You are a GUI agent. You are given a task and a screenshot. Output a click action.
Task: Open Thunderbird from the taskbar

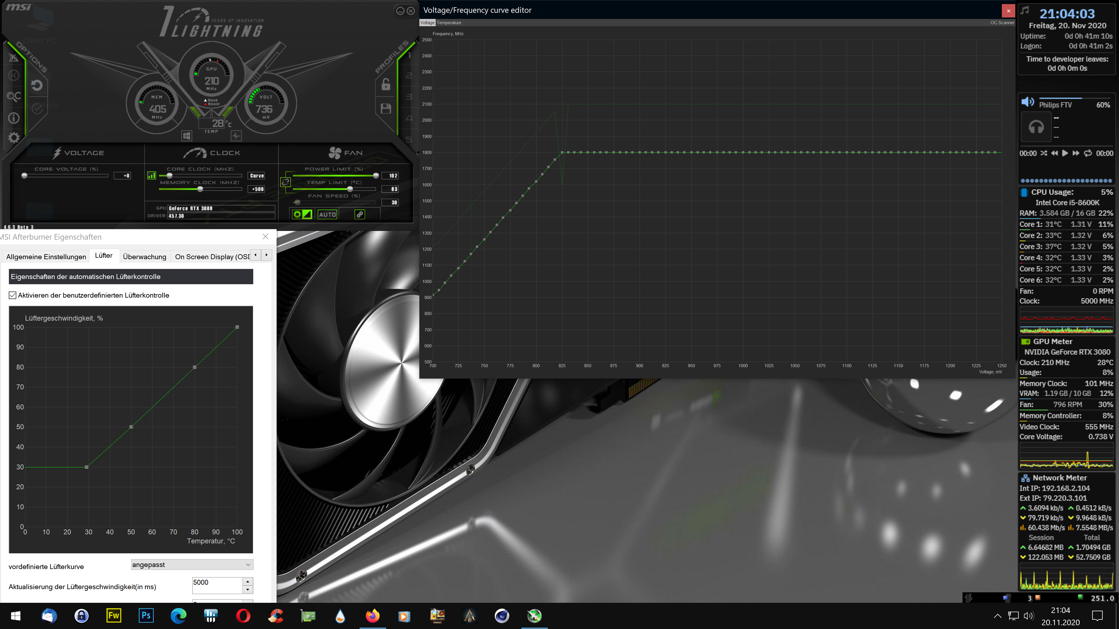coord(49,616)
